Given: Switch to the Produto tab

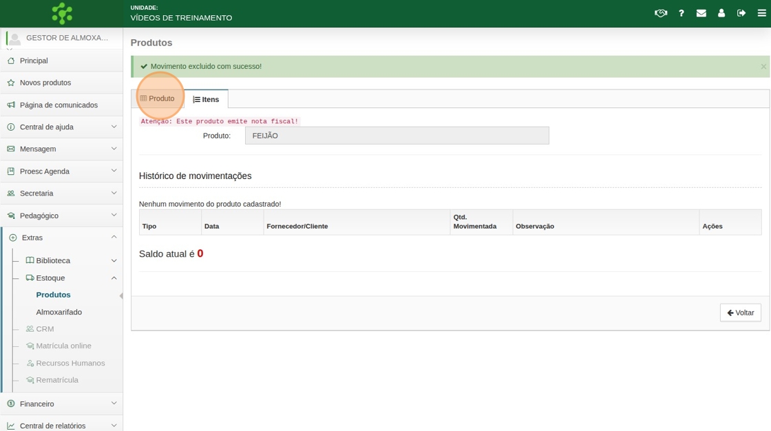Looking at the screenshot, I should 158,98.
